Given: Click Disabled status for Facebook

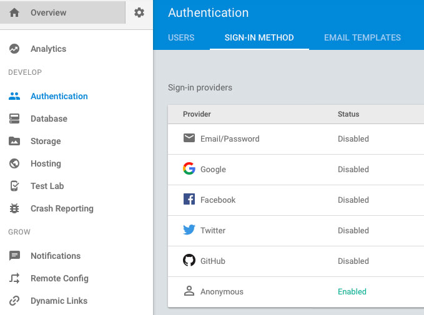Looking at the screenshot, I should 353,200.
